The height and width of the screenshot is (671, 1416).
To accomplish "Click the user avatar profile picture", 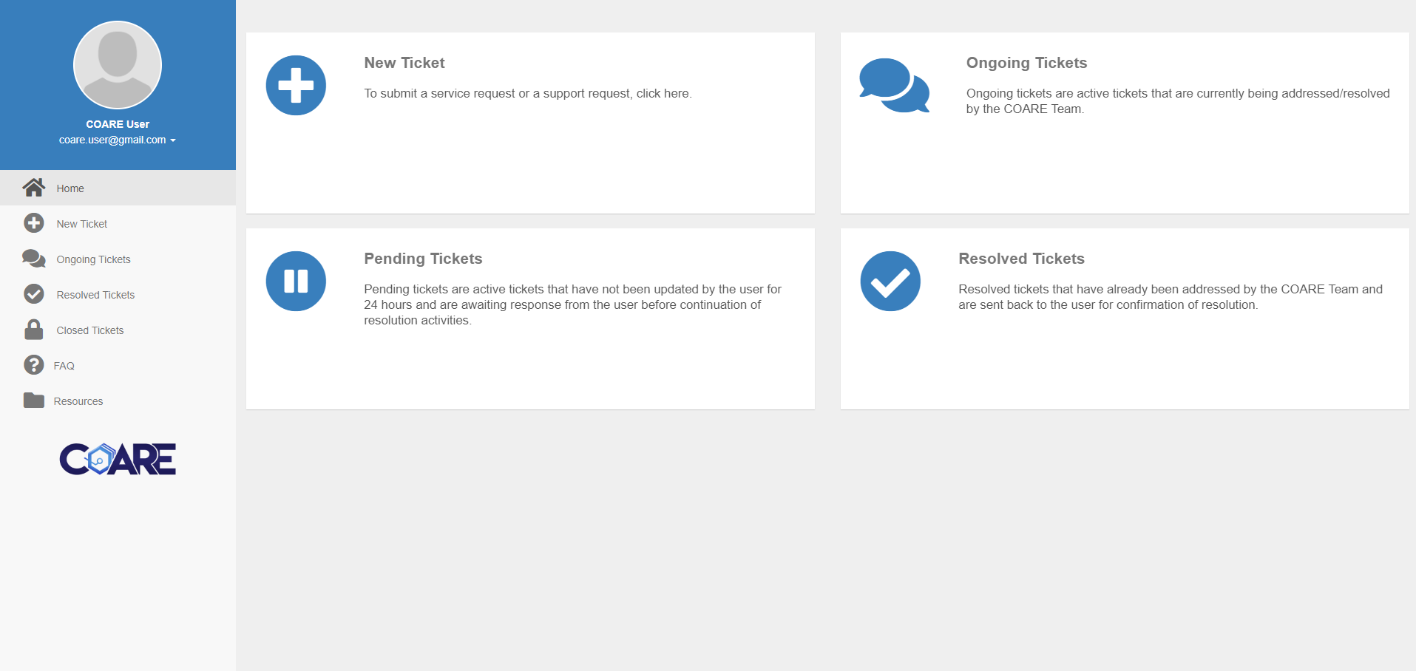I will (118, 65).
